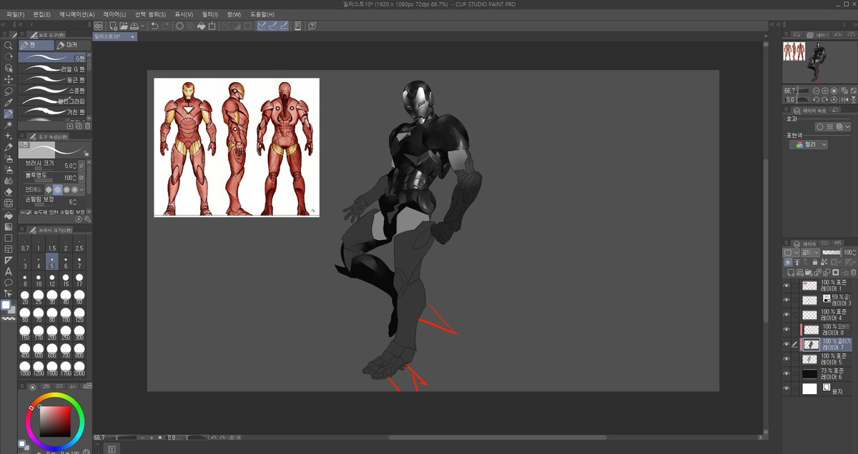This screenshot has height=454, width=858.
Task: Click Navigator rotate left icon
Action: [x=817, y=99]
